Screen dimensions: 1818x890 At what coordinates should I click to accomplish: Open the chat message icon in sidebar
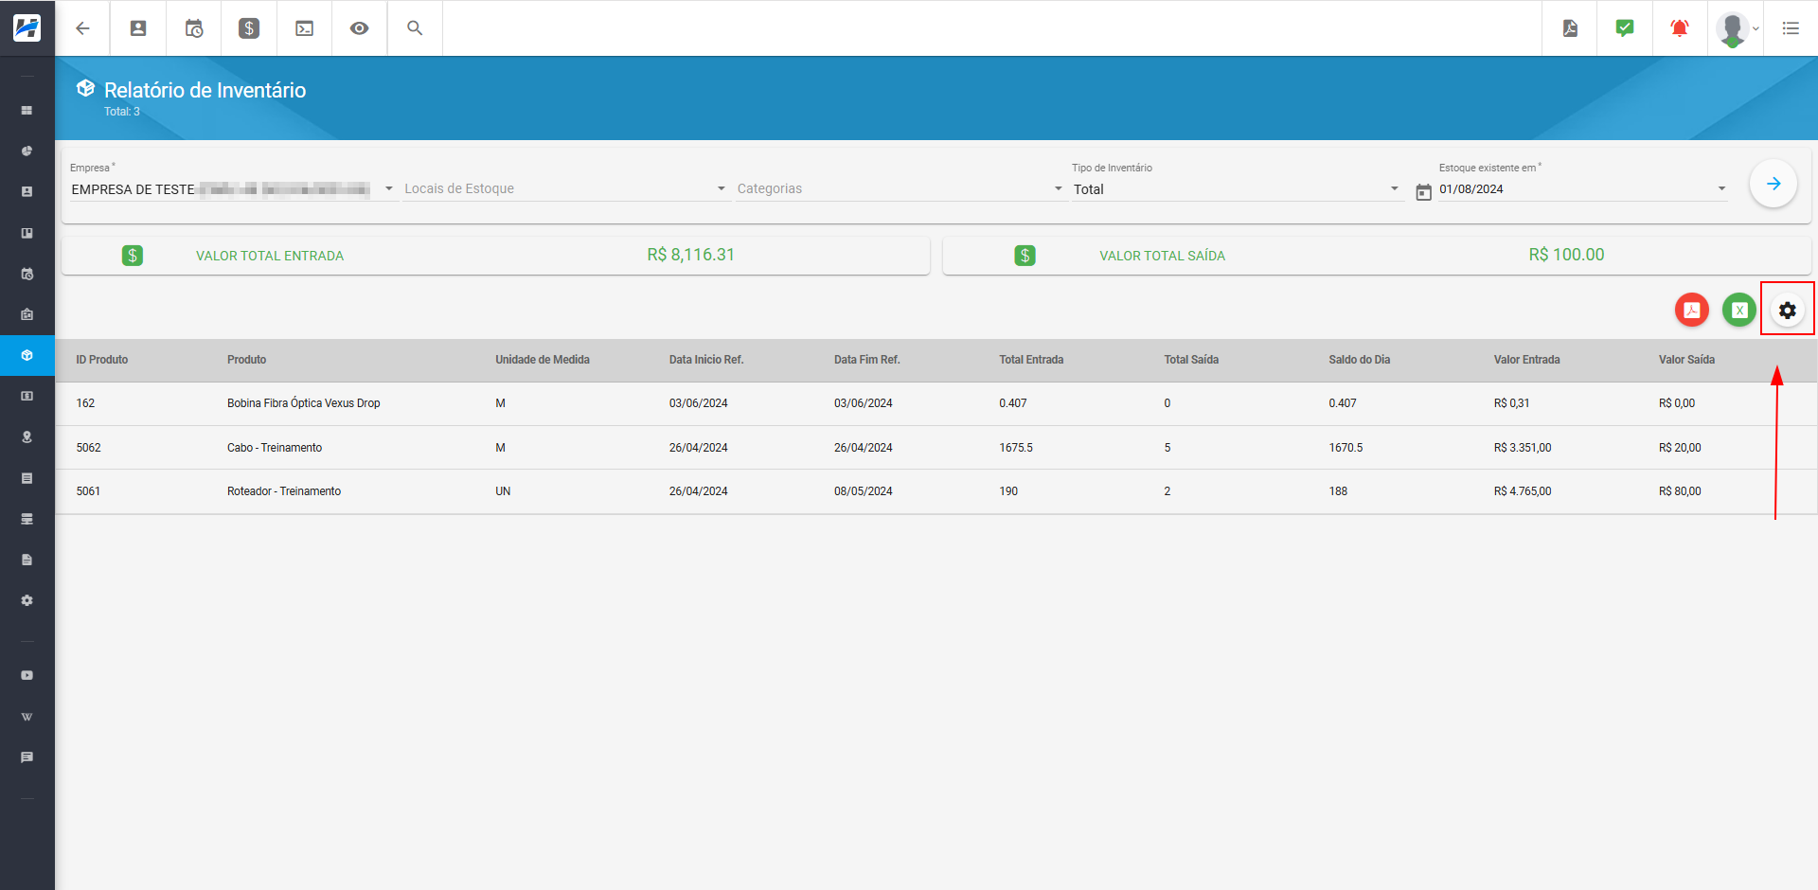pos(27,757)
